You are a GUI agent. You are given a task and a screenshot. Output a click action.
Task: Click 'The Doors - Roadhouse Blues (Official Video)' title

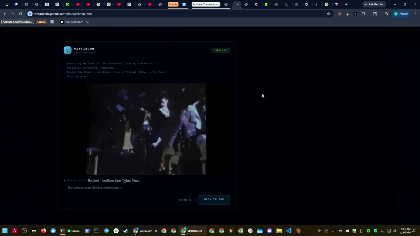[113, 181]
